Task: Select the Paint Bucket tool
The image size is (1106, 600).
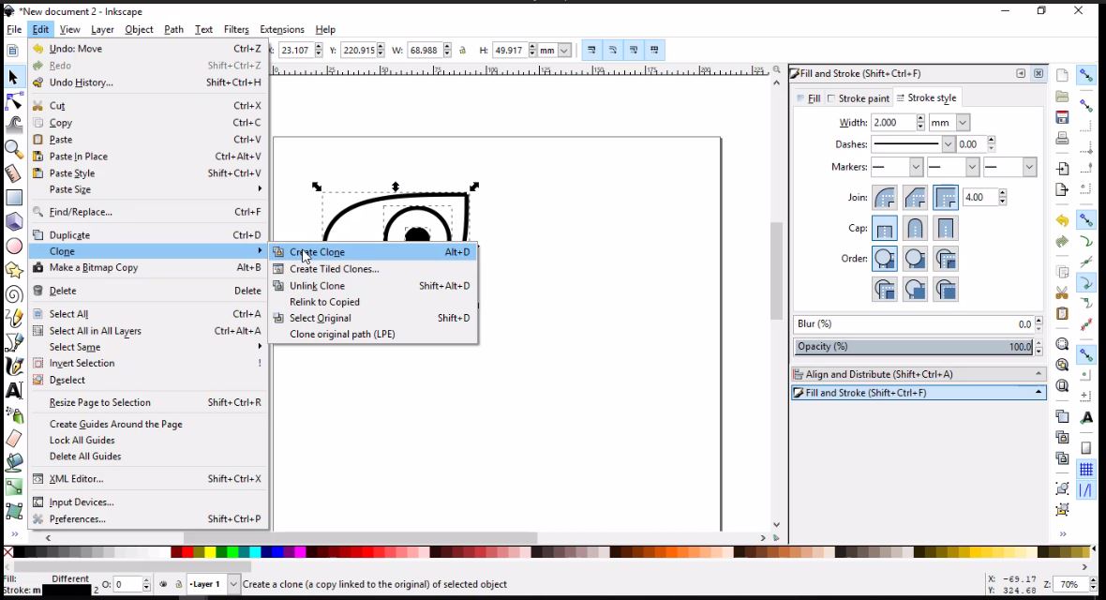Action: [13, 463]
